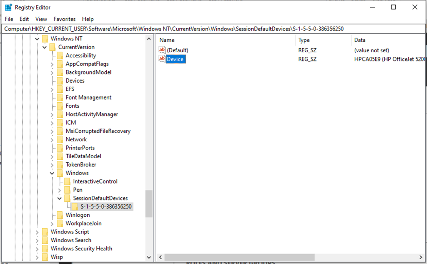The height and width of the screenshot is (264, 427).
Task: Click the registry path address bar
Action: [213, 29]
